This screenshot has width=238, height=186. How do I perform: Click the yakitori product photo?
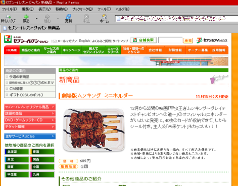pyautogui.click(x=94, y=130)
